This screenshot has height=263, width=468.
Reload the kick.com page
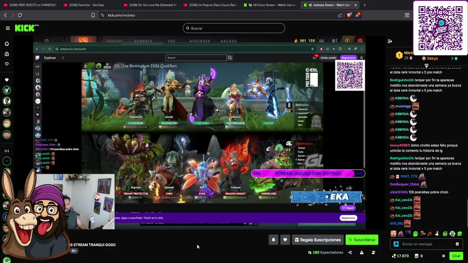[x=20, y=15]
